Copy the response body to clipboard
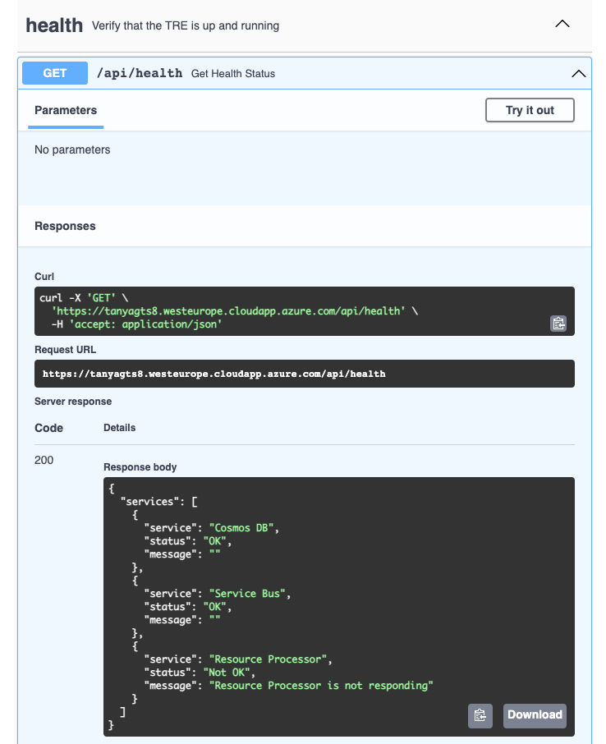This screenshot has height=744, width=606. point(480,715)
